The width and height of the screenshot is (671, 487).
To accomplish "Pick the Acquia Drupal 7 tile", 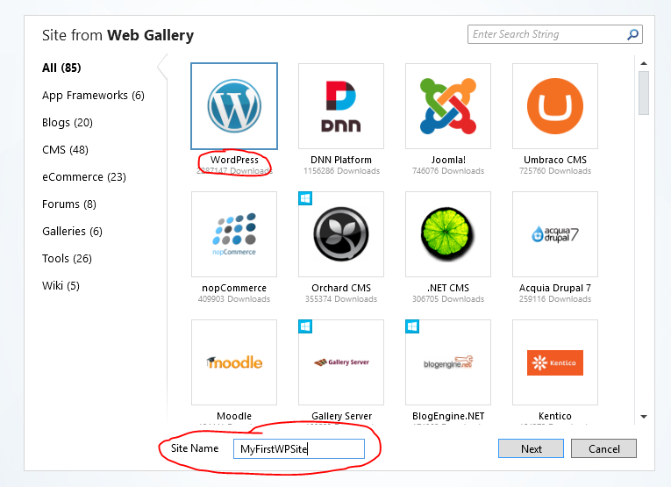I will tap(555, 234).
